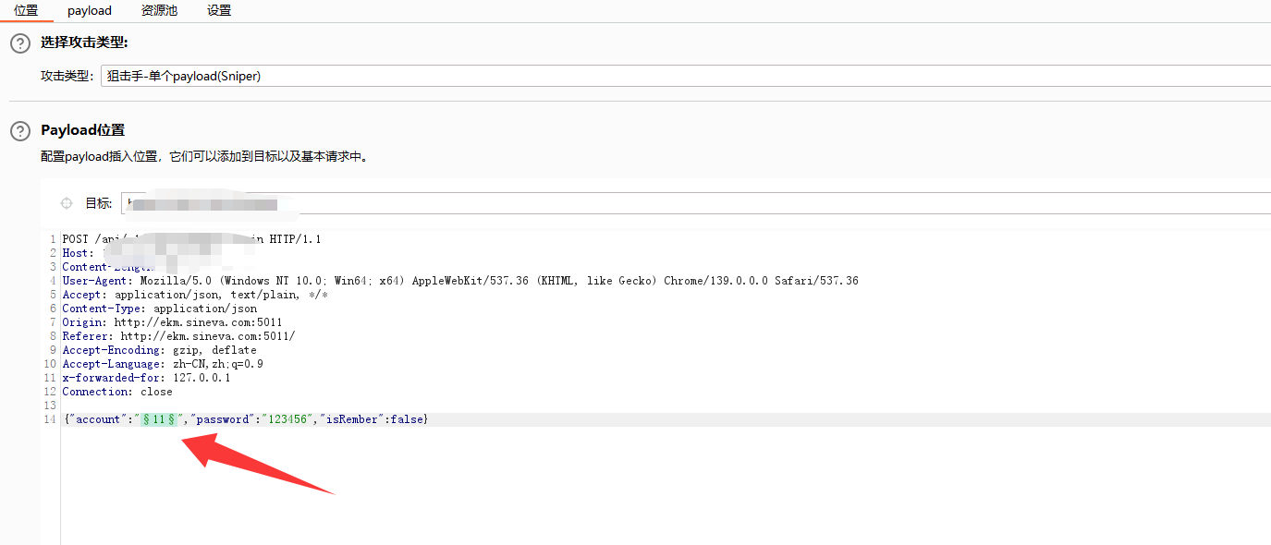This screenshot has height=545, width=1271.
Task: Switch to the 资源池 tab
Action: tap(159, 11)
